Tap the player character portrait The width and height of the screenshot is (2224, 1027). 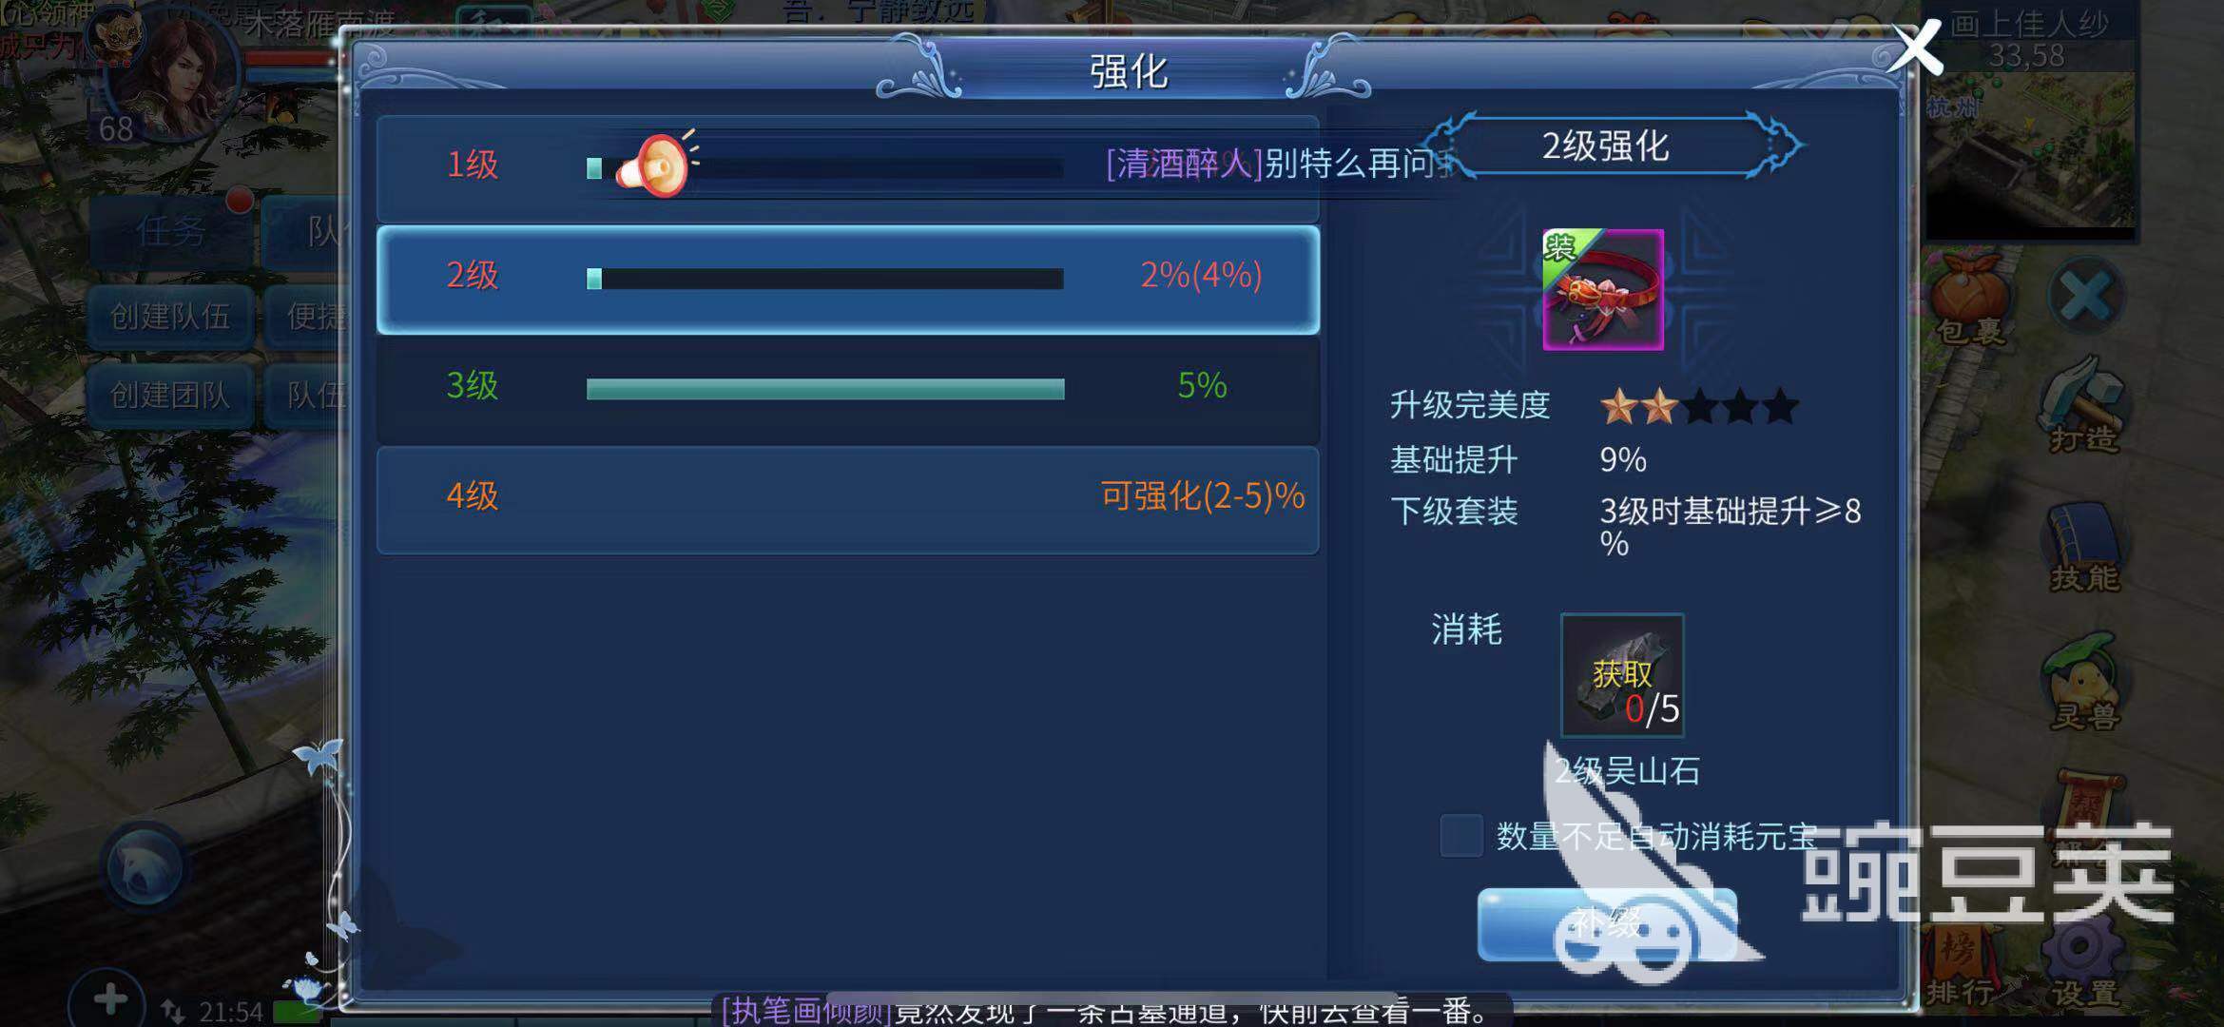click(x=171, y=71)
